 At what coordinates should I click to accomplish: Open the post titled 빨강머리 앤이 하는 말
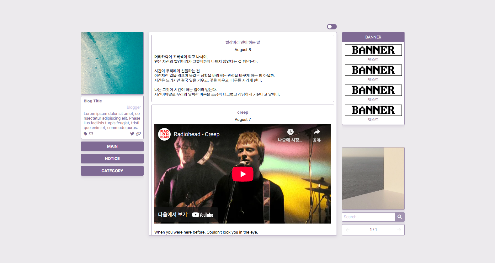(243, 42)
